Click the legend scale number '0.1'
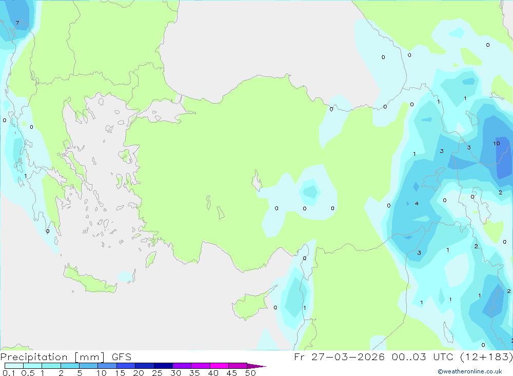 [9, 373]
